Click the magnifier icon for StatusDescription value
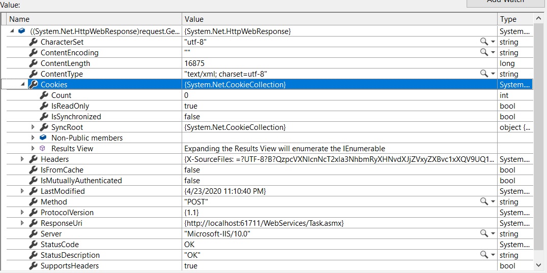The image size is (547, 273). pyautogui.click(x=483, y=255)
